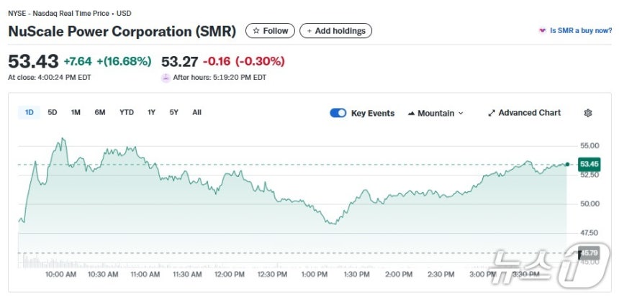The image size is (619, 297).
Task: Open 'Is SMR a buy now?' link
Action: click(581, 31)
